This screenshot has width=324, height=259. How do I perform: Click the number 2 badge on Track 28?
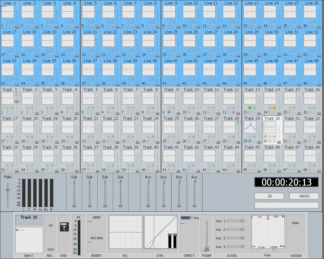pyautogui.click(x=238, y=122)
